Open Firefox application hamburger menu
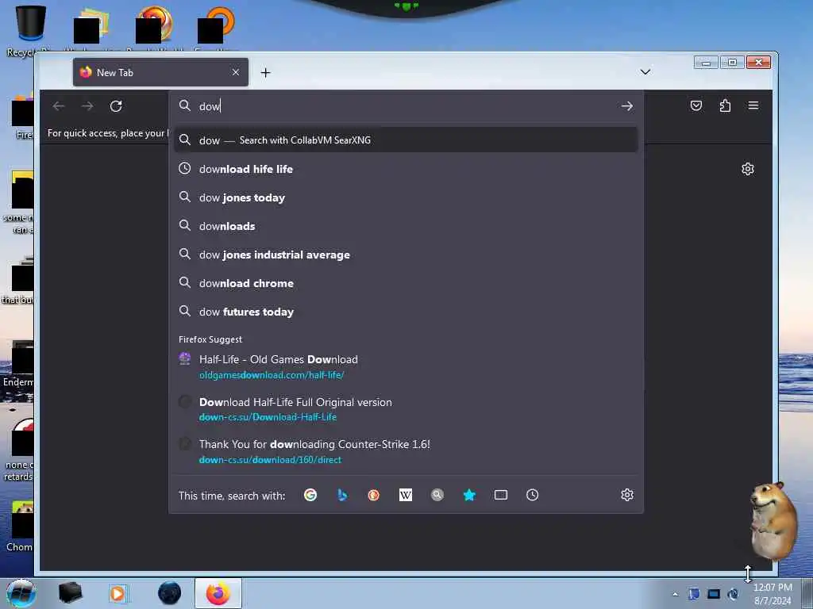This screenshot has width=813, height=609. pyautogui.click(x=753, y=105)
